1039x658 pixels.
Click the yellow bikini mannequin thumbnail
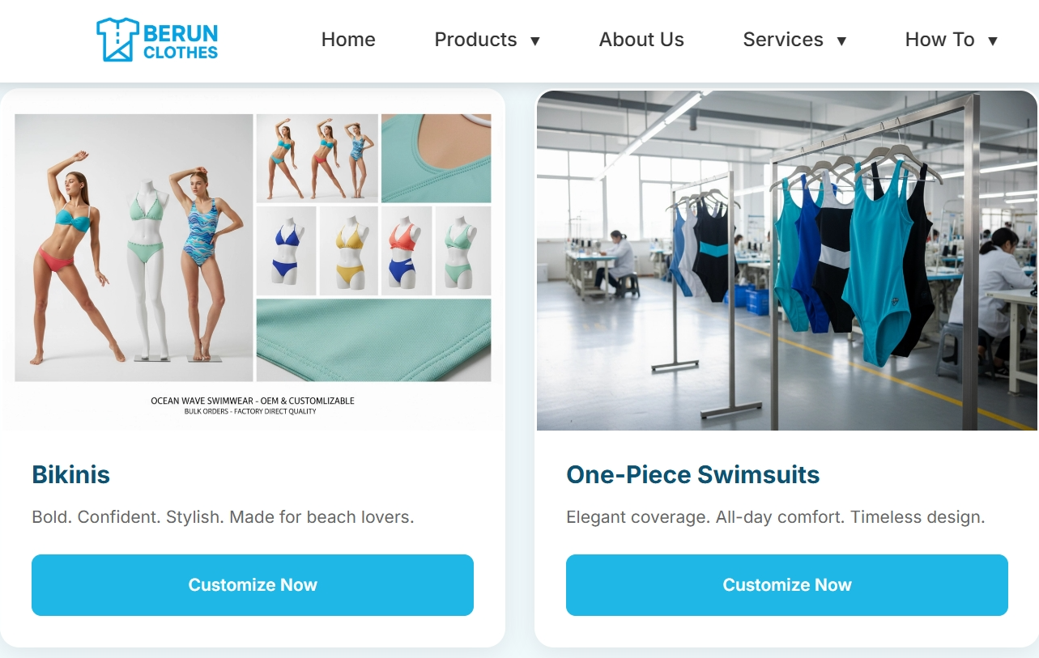click(348, 250)
